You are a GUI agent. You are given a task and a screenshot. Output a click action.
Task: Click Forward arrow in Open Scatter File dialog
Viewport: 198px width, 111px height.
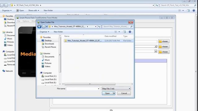click(x=44, y=27)
